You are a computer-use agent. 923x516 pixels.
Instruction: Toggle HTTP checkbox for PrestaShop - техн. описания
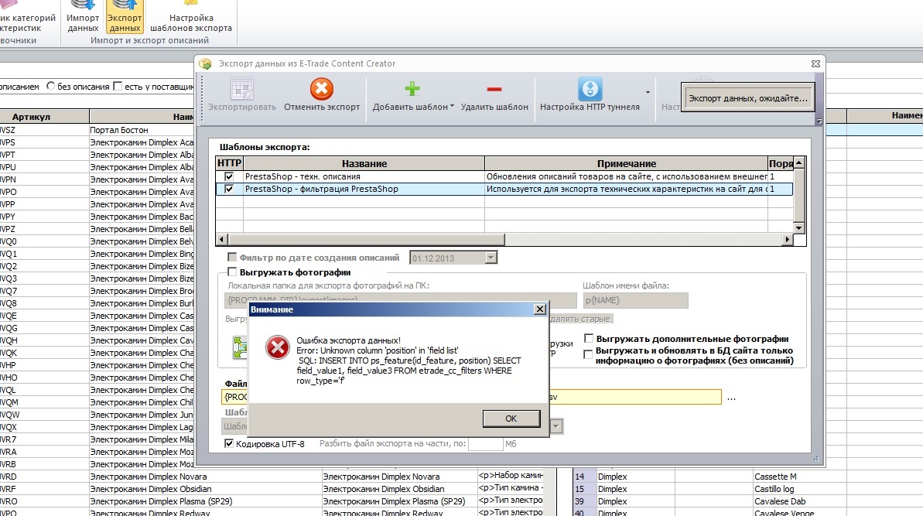pos(229,176)
